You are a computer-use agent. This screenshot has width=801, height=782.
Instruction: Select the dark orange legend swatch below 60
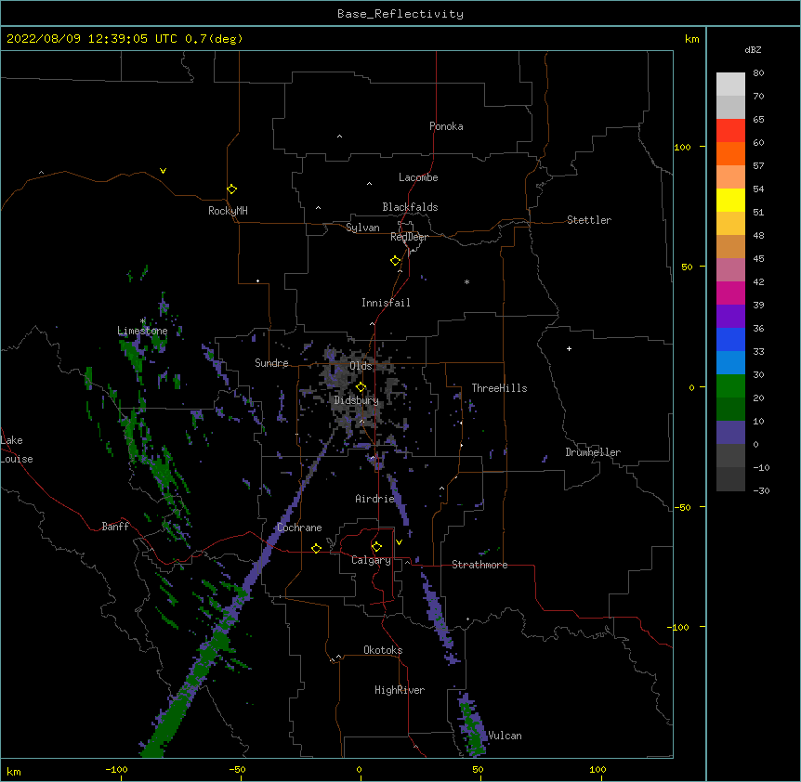[x=730, y=153]
